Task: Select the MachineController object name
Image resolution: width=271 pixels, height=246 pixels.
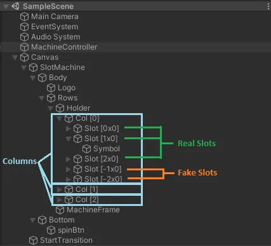Action: pyautogui.click(x=64, y=47)
